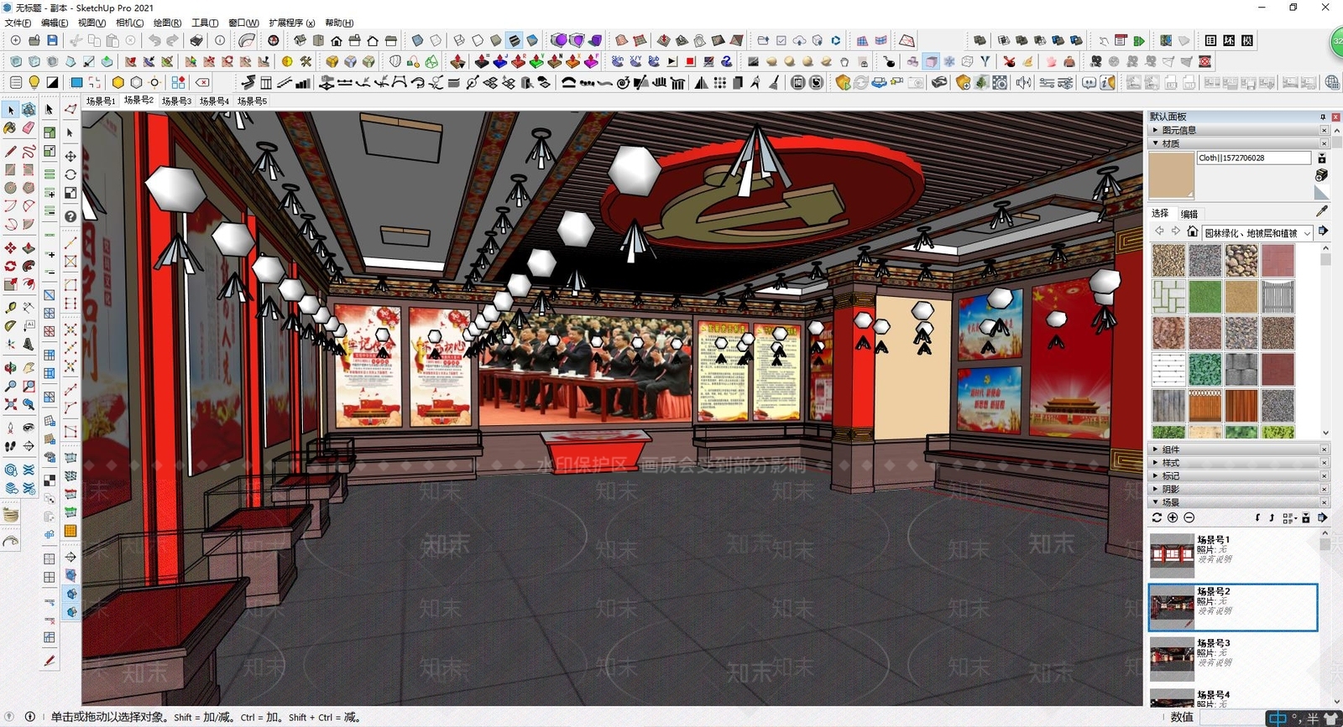Click the refresh scene icon
Viewport: 1343px width, 727px height.
[1157, 517]
